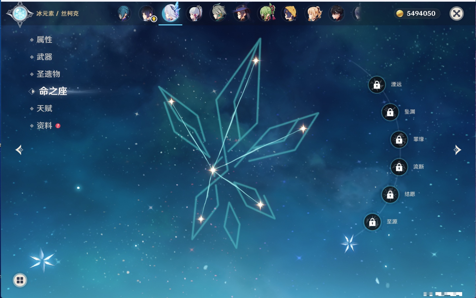Go to next character with right arrow

coord(457,150)
